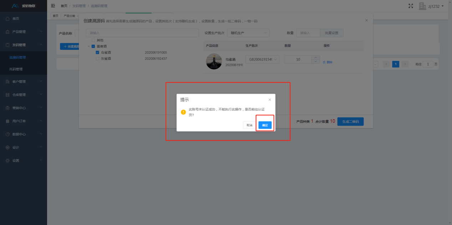This screenshot has width=452, height=225.
Task: Click the 首页 home icon in sidebar
Action: pos(7,19)
